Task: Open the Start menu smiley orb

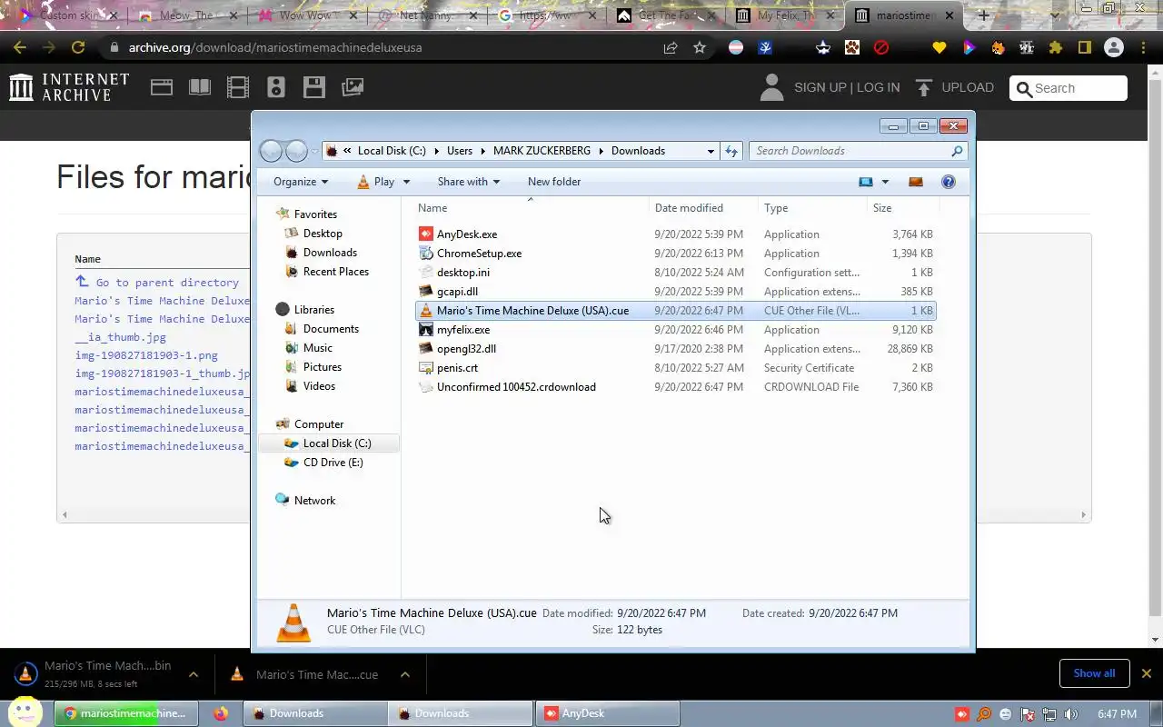Action: tap(25, 712)
